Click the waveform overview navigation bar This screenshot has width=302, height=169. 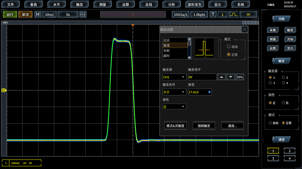coord(133,14)
